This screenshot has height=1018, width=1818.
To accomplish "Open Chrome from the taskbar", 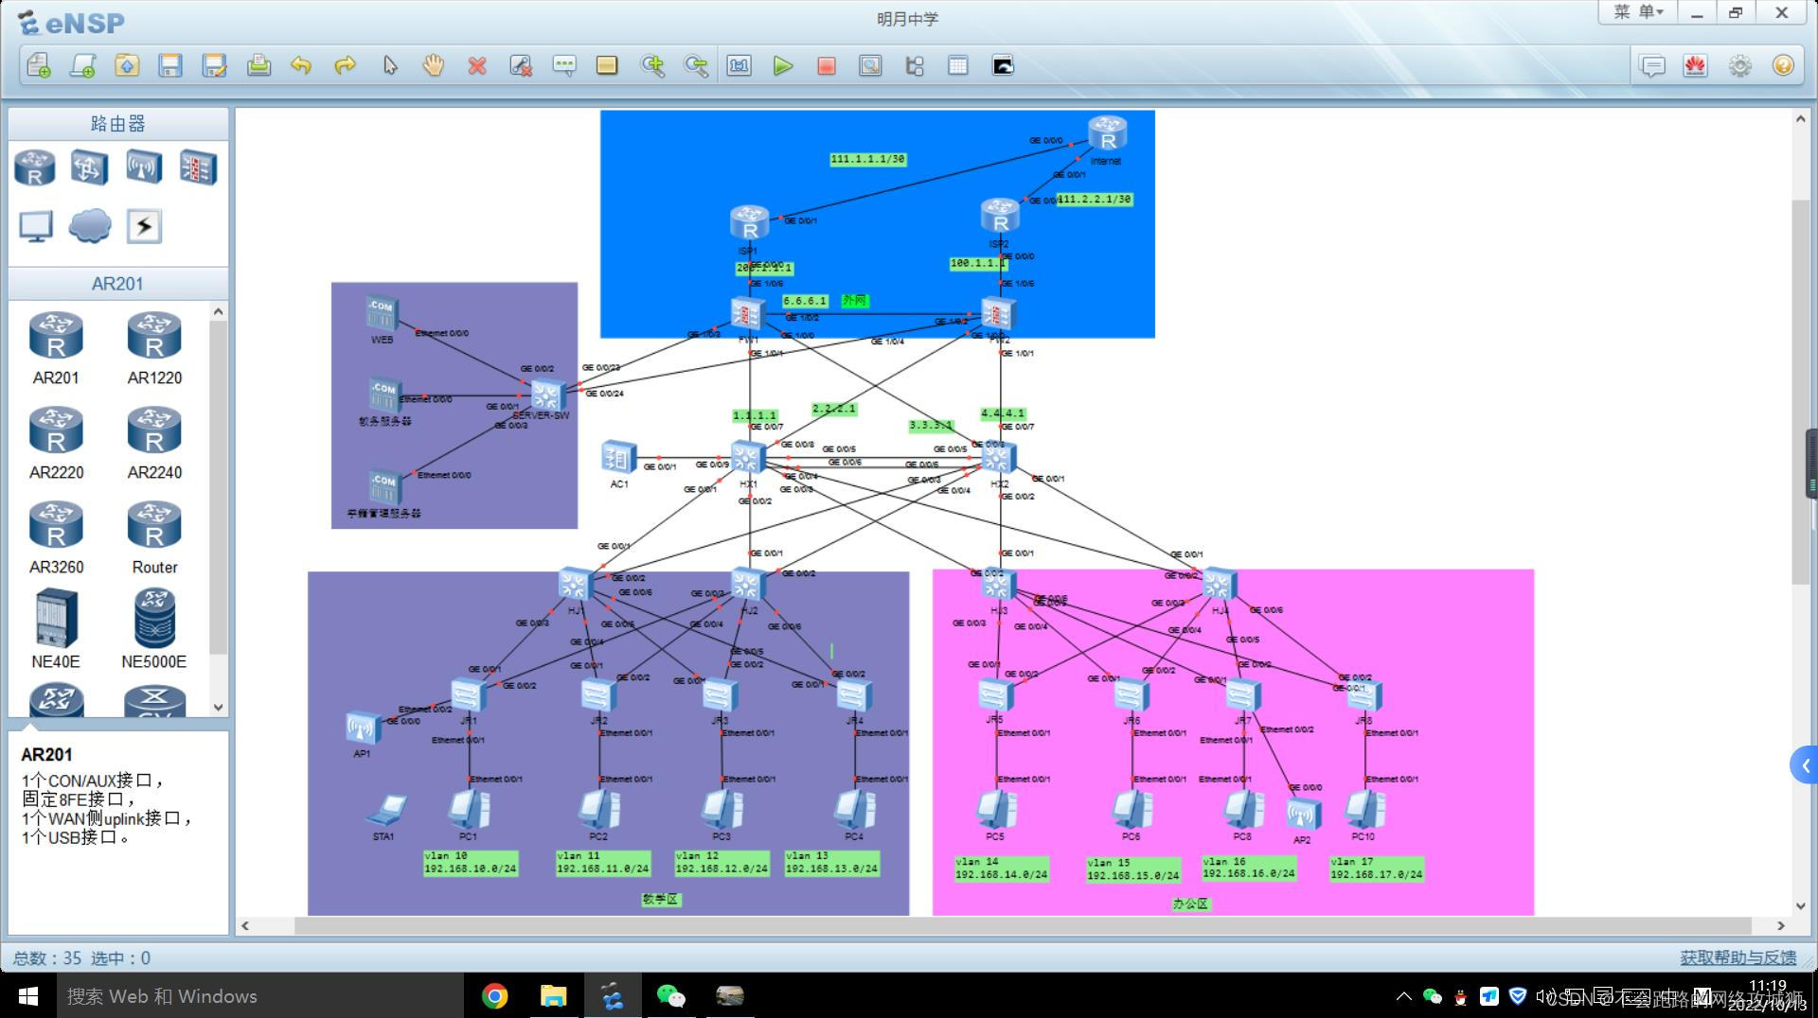I will (x=494, y=996).
